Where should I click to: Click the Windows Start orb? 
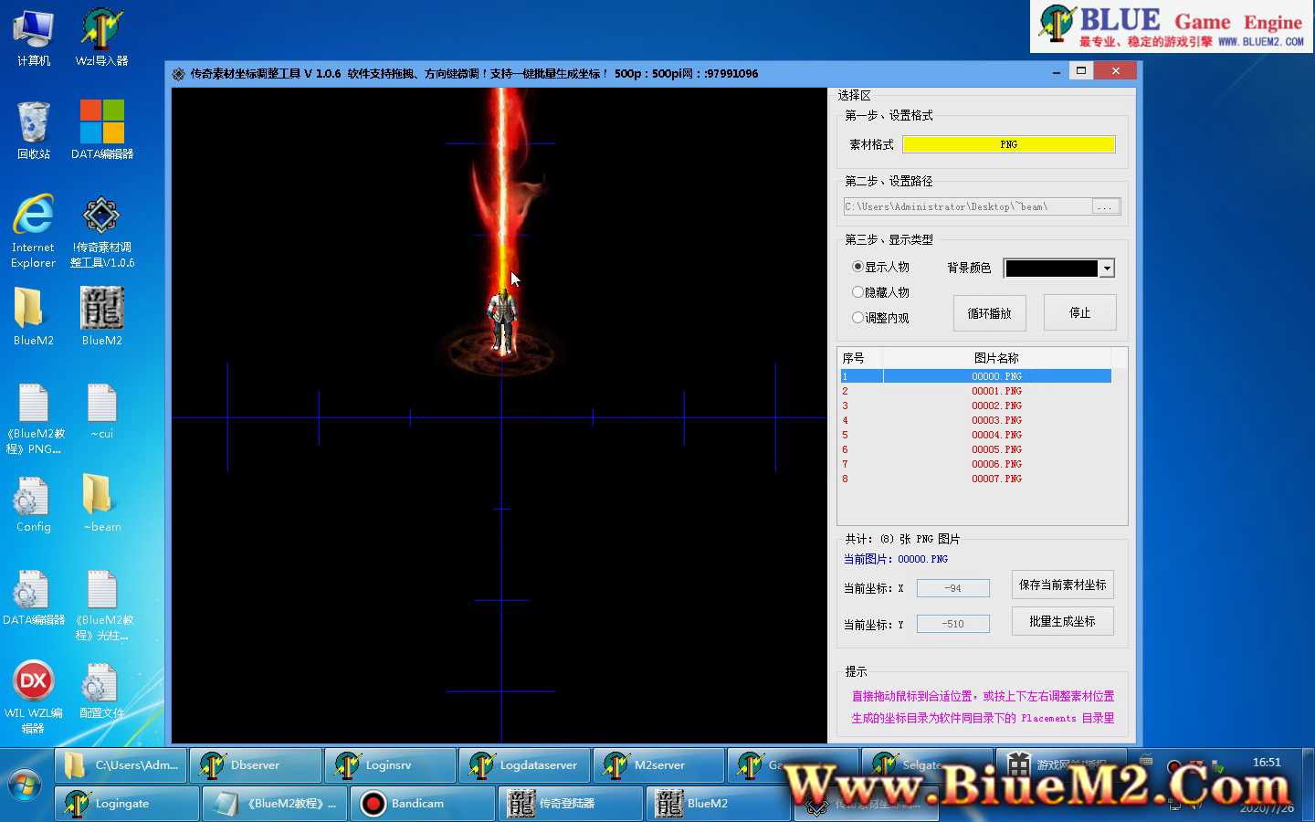tap(26, 785)
